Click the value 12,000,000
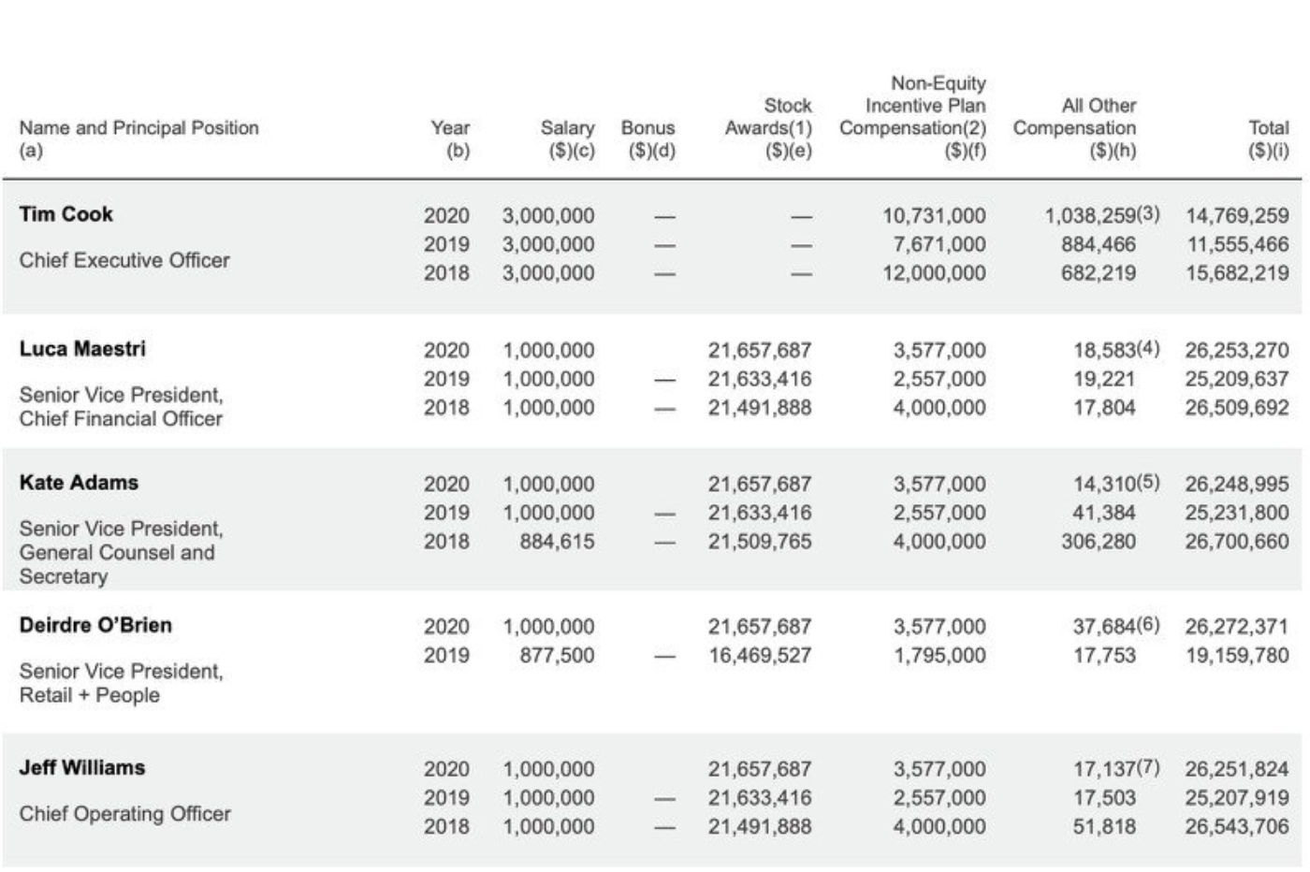 click(934, 273)
